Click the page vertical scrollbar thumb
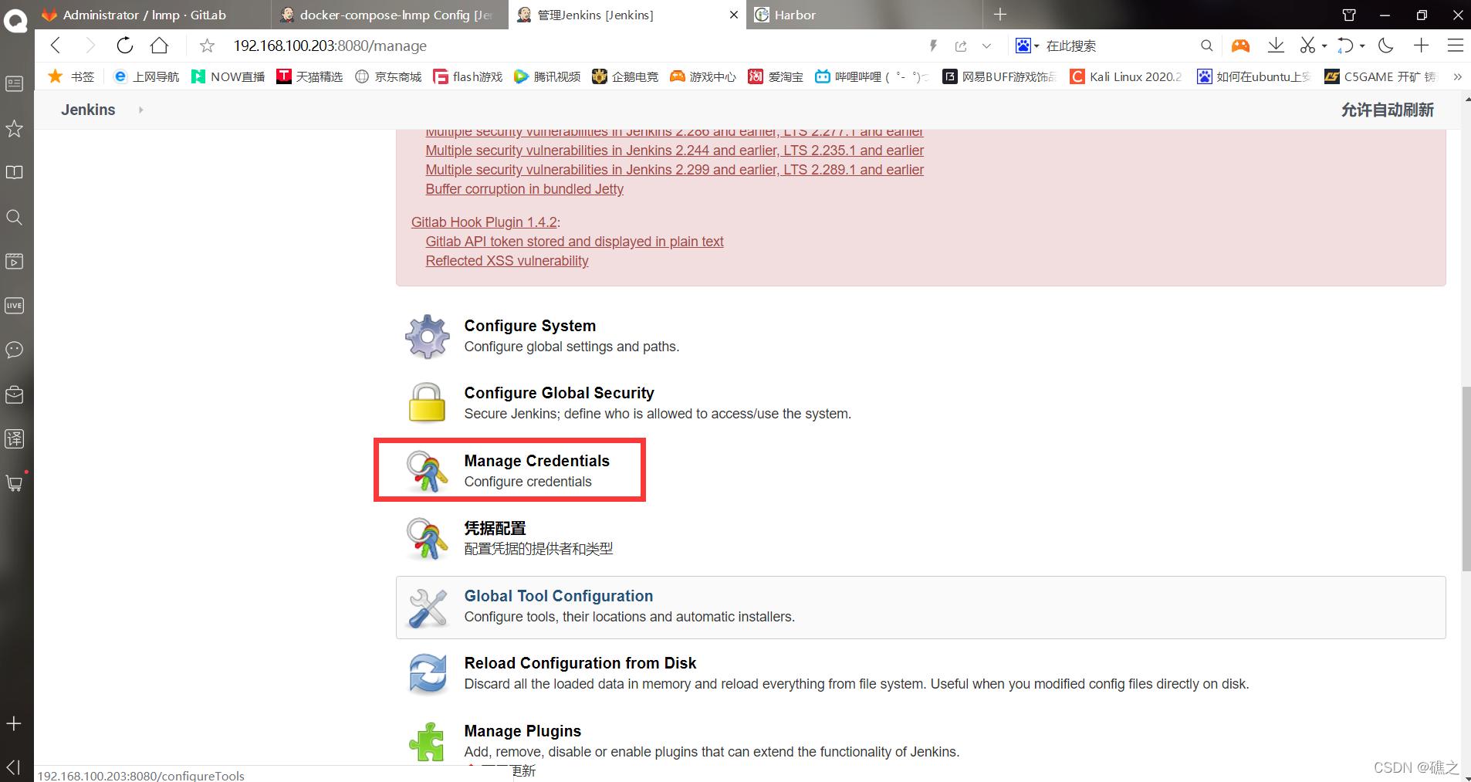Screen dimensions: 1471x782 click(1466, 479)
